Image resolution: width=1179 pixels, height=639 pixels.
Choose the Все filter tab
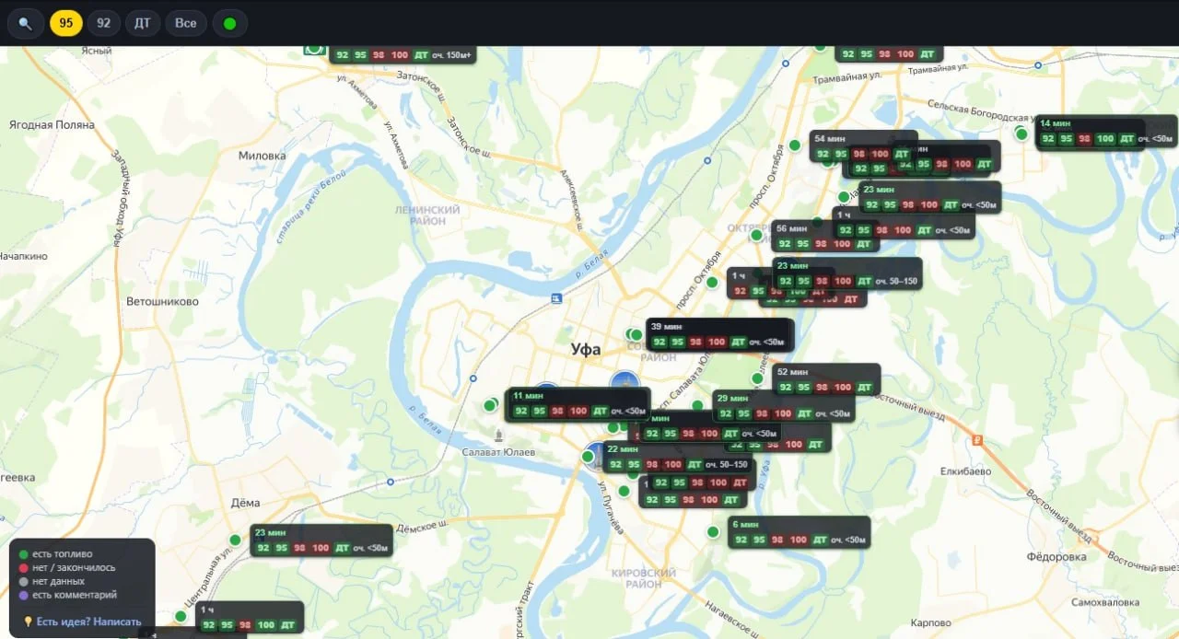[x=186, y=23]
